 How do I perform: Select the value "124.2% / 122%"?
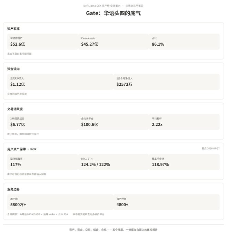(x=96, y=164)
